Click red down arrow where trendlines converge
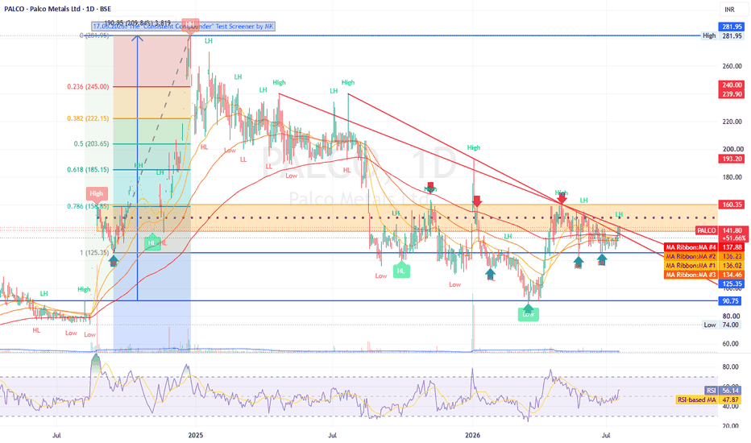 click(x=562, y=198)
